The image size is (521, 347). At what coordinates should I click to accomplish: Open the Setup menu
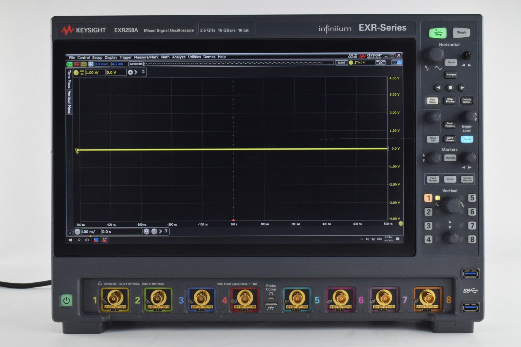pos(97,58)
